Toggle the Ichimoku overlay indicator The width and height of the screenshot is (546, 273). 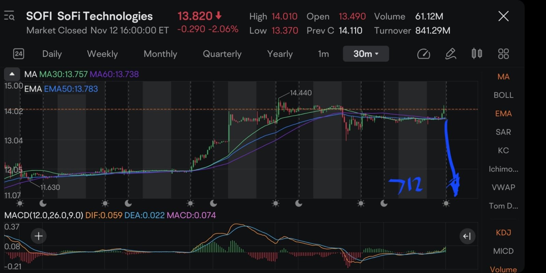click(x=503, y=169)
